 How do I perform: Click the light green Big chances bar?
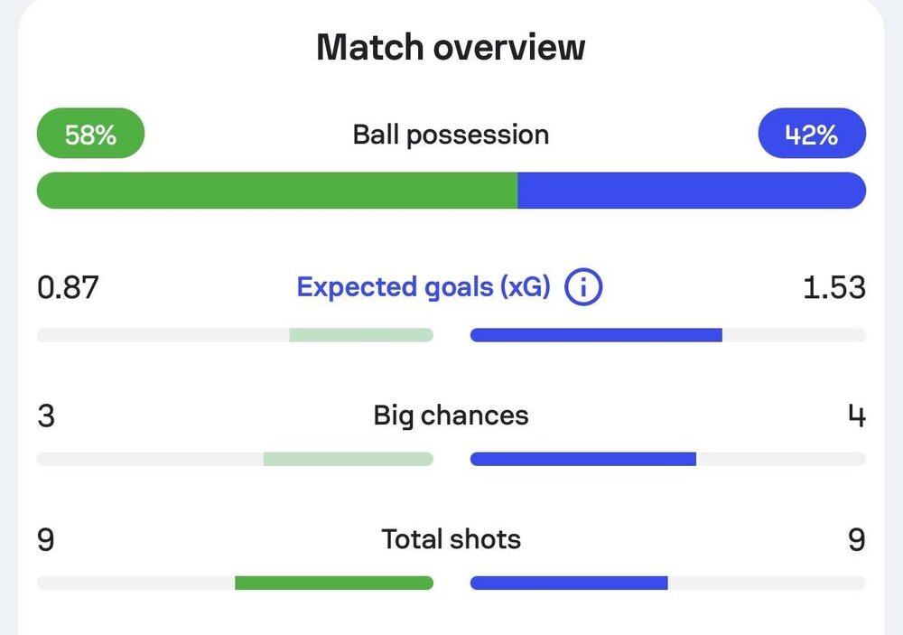(349, 459)
